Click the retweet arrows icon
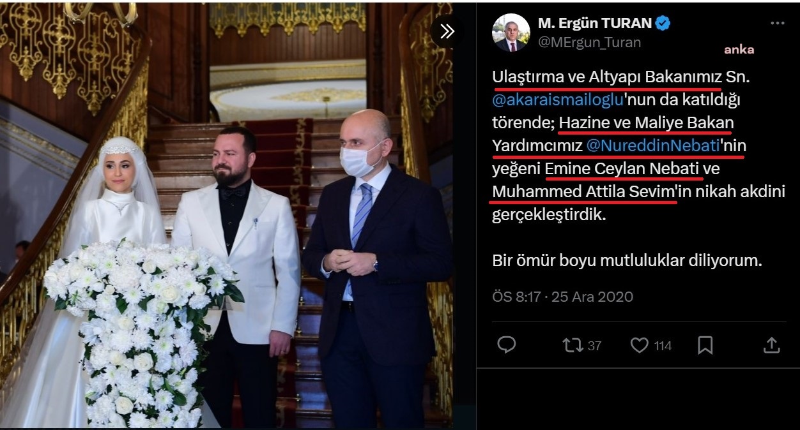The width and height of the screenshot is (800, 430). [x=572, y=345]
